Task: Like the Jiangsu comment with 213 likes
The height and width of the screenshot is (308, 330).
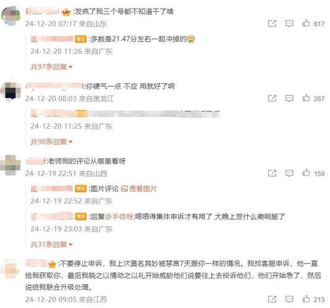Action: pyautogui.click(x=306, y=299)
